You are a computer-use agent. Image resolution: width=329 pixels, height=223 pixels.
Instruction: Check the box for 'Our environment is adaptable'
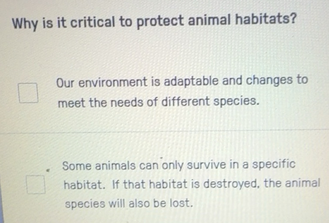click(x=28, y=93)
